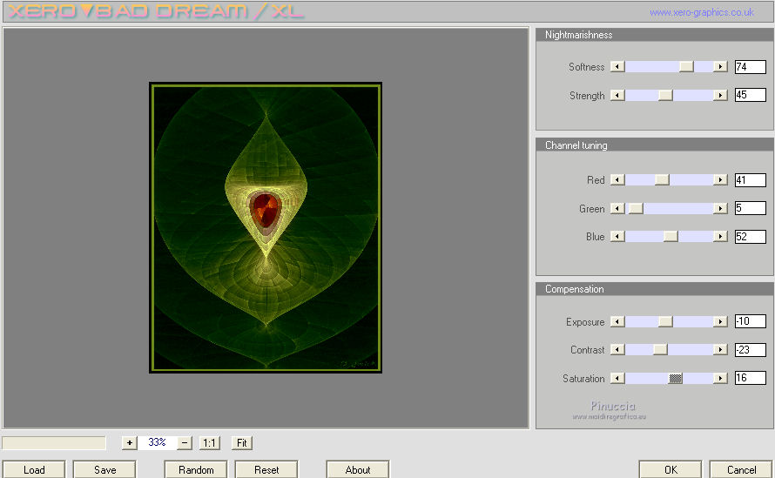This screenshot has width=775, height=478.
Task: Focus the Strength value field showing 45
Action: [x=751, y=94]
